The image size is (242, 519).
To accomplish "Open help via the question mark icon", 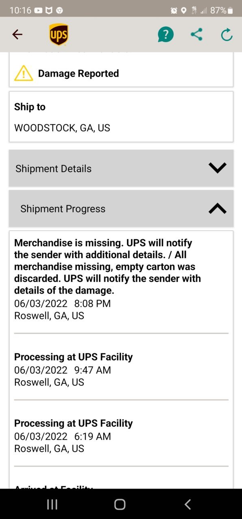I will pos(166,35).
